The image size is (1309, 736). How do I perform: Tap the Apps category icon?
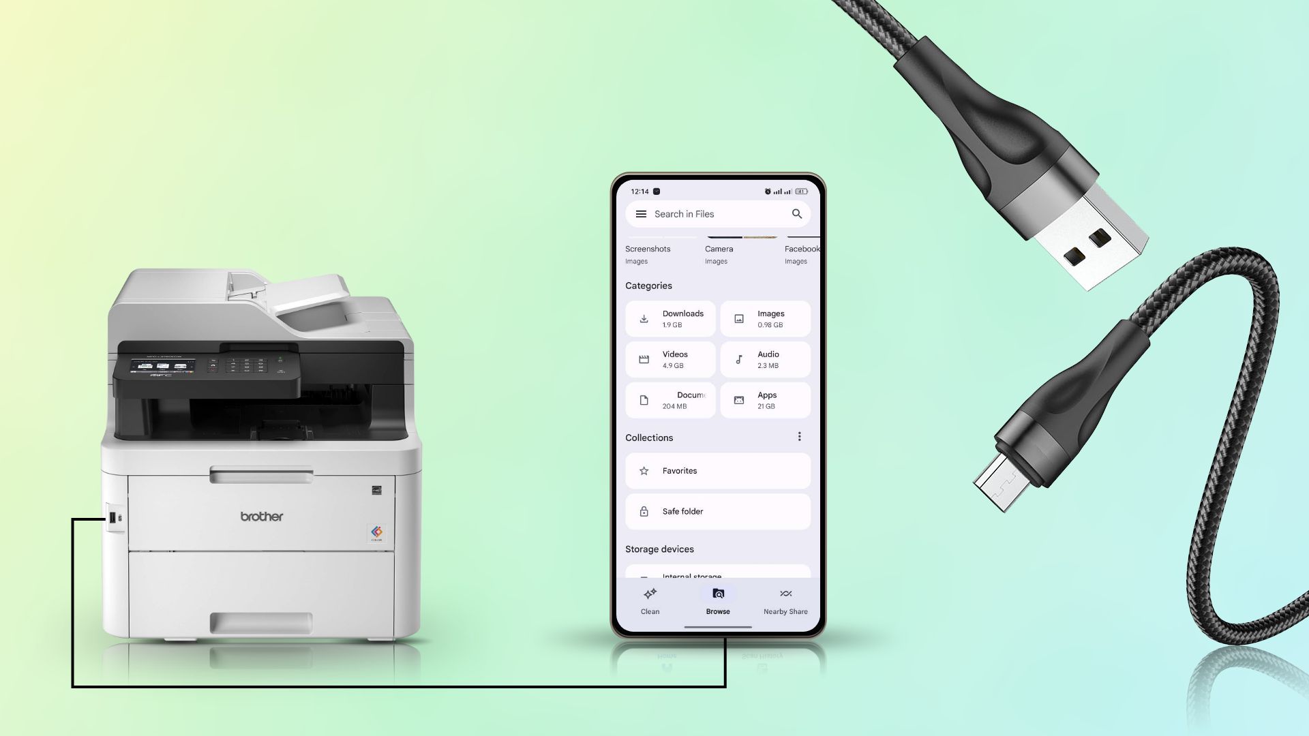point(738,400)
